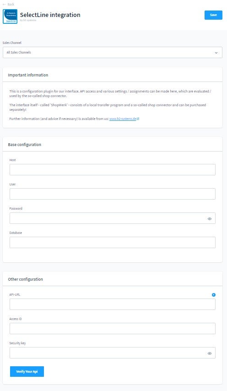This screenshot has width=227, height=391.
Task: Open the www.h2-systems.de link
Action: [x=123, y=119]
